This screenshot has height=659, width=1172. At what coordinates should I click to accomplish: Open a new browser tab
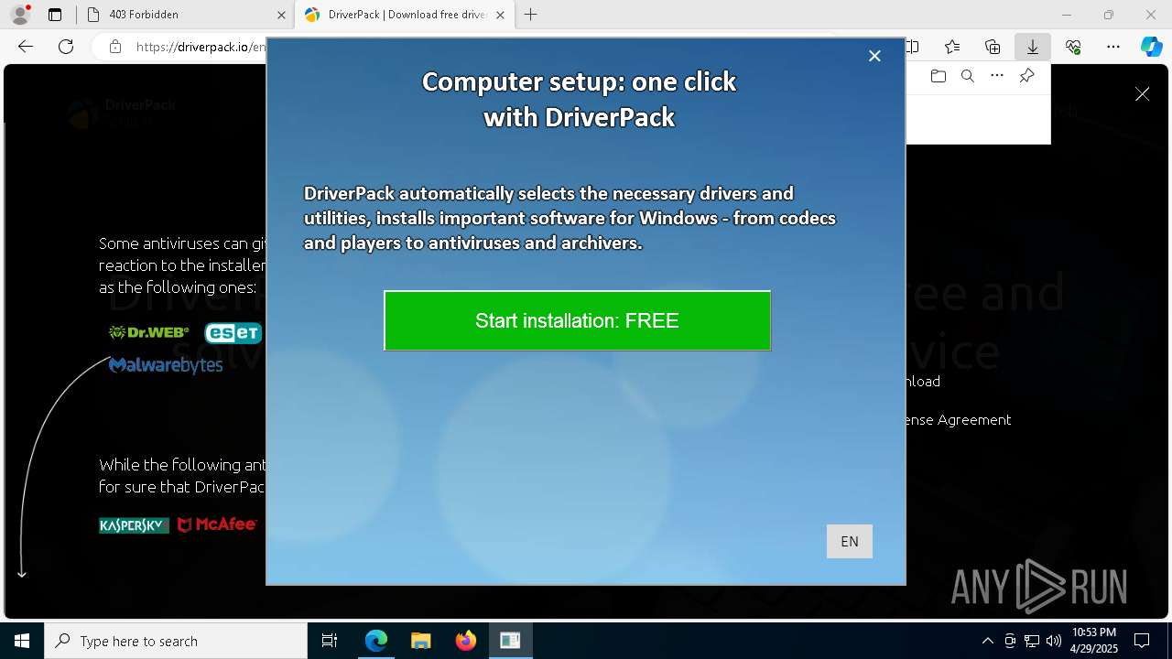[x=530, y=15]
